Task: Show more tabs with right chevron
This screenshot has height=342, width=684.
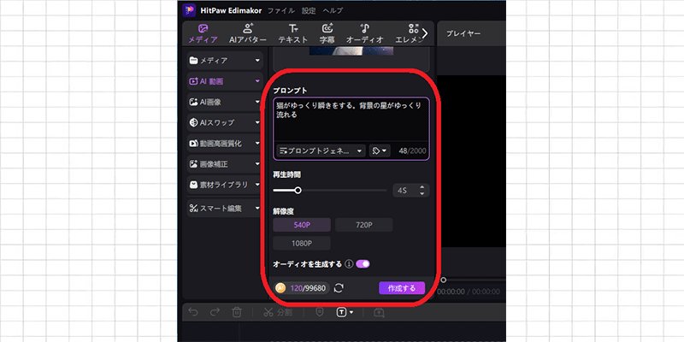Action: 425,33
